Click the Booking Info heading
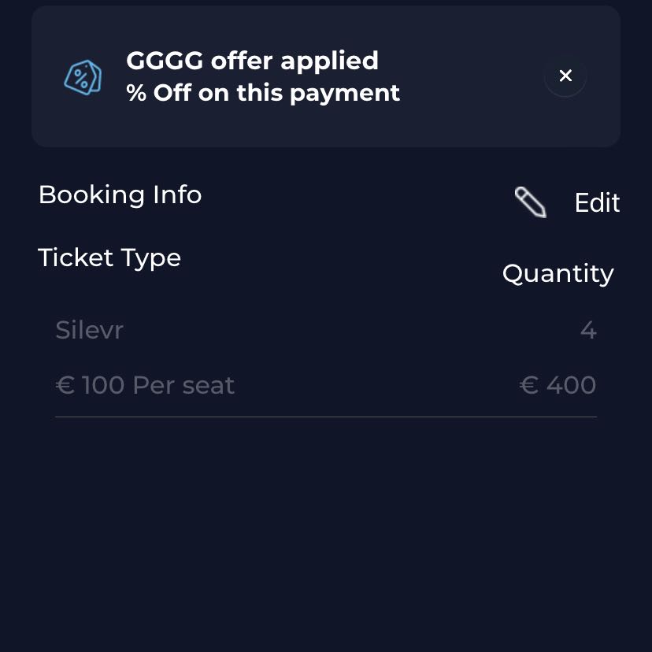 120,194
